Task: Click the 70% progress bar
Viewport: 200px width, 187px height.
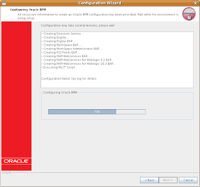Action: (97, 112)
